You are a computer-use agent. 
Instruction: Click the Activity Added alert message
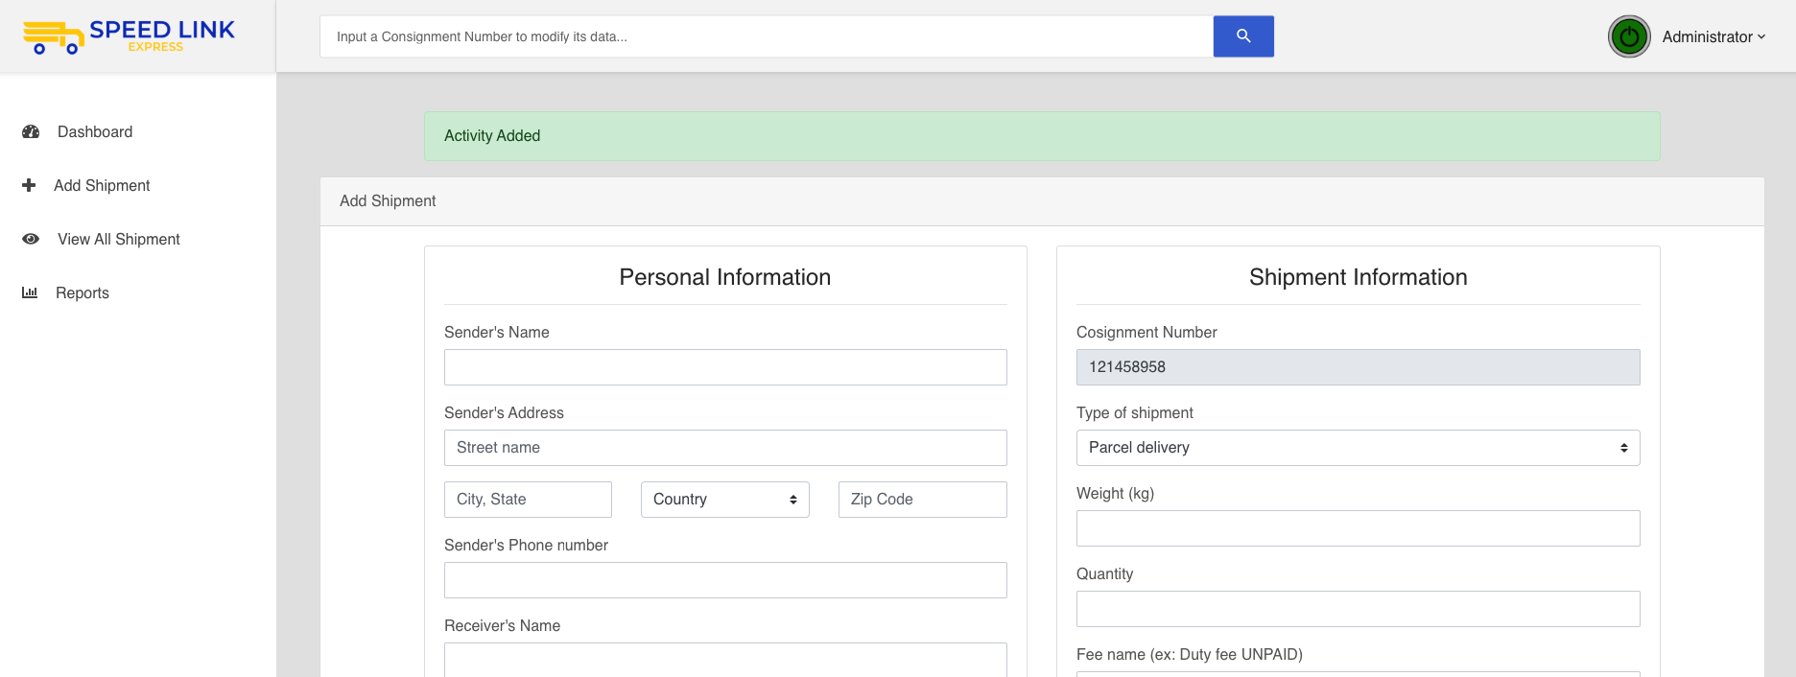[x=1042, y=136]
